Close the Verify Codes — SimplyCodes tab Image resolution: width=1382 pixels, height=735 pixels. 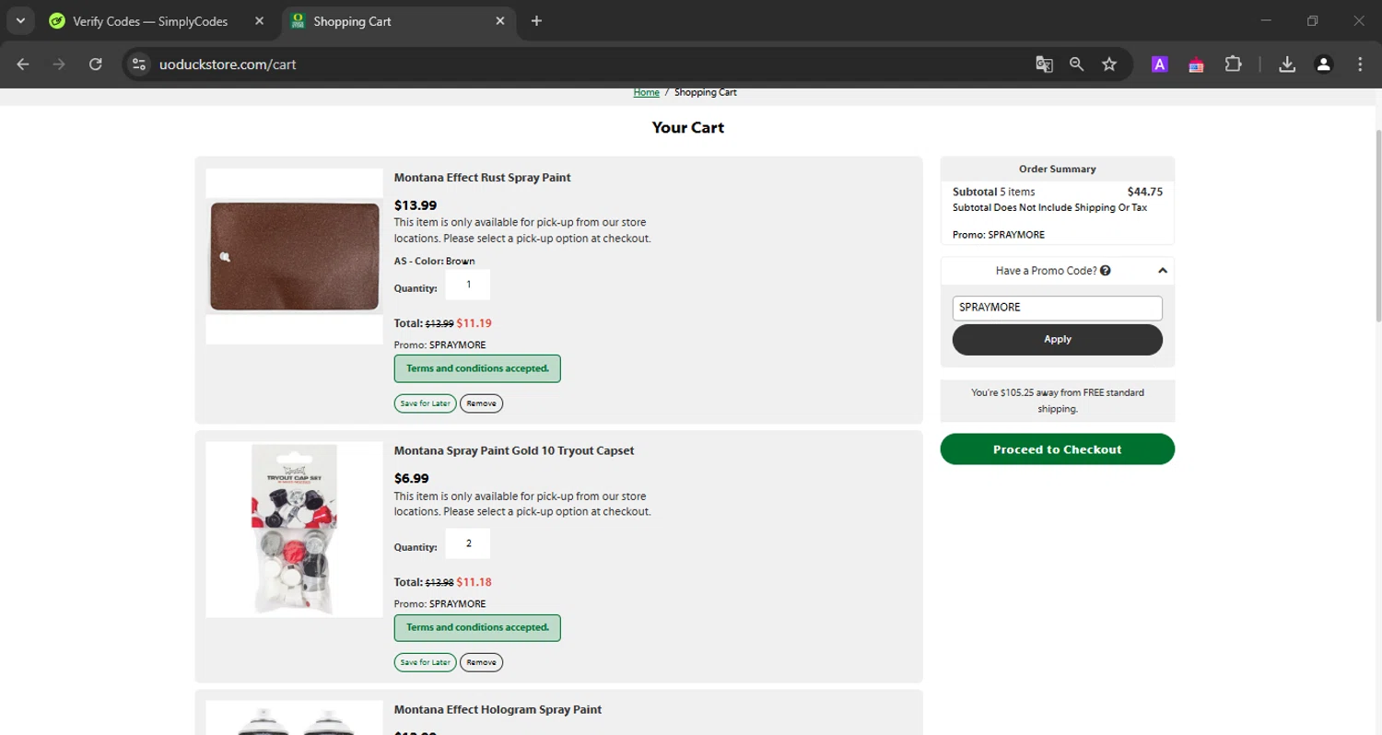(259, 21)
